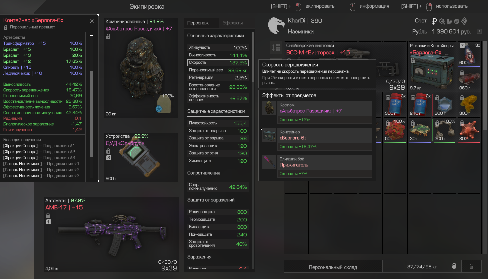Image resolution: width=488 pixels, height=279 pixels.
Task: Open [Лагерь Наемников] — Предложение #2
Action: coord(41,170)
